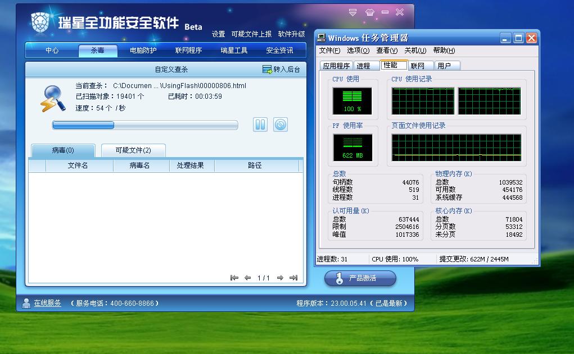Click the 产品激活 button
Screen dimensions: 574x354
pos(360,278)
